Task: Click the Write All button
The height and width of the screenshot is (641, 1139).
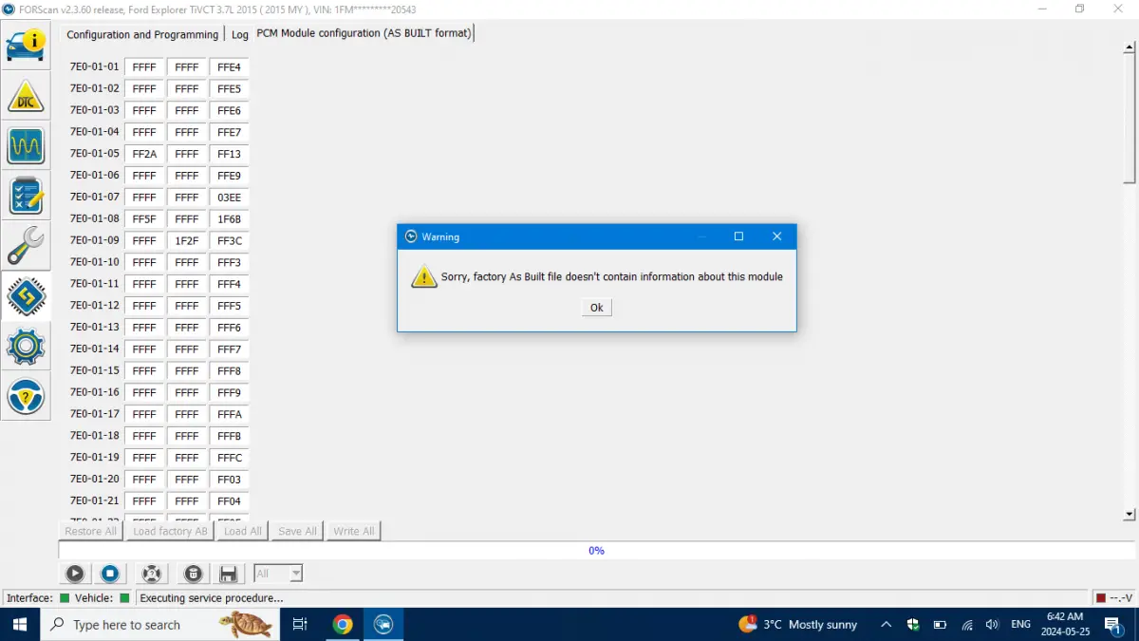Action: (353, 531)
